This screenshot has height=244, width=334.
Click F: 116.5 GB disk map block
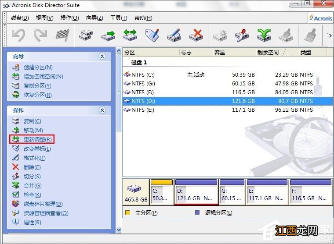311,192
